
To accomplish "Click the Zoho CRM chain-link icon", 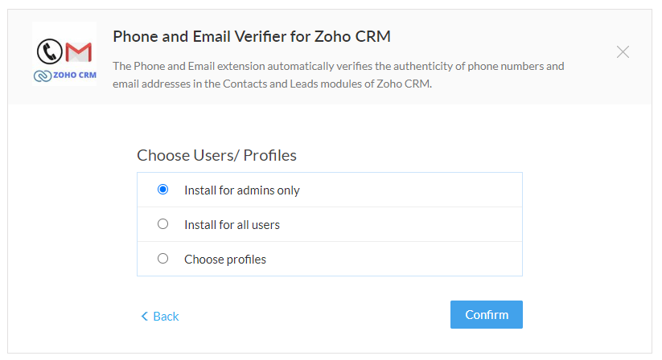I will pos(43,76).
